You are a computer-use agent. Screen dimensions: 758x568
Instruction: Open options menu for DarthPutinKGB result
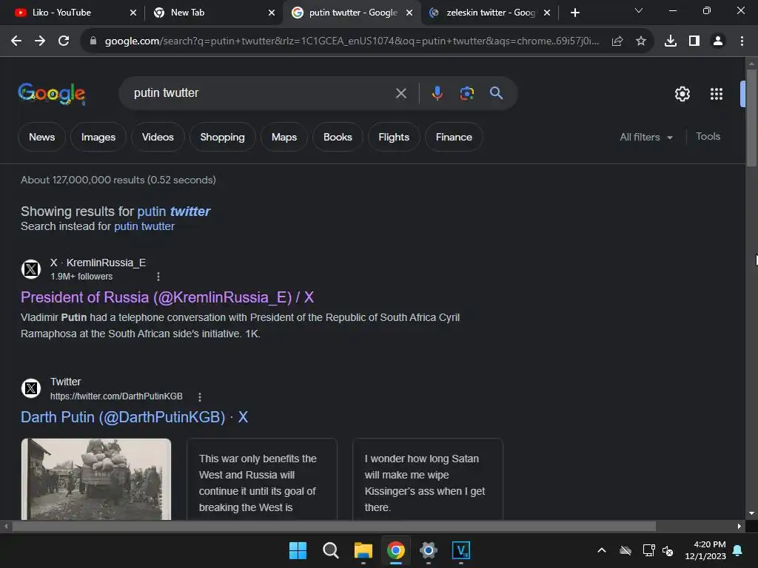(200, 397)
